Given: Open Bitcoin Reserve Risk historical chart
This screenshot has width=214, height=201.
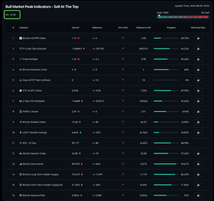Looking at the screenshot, I should tap(198, 195).
